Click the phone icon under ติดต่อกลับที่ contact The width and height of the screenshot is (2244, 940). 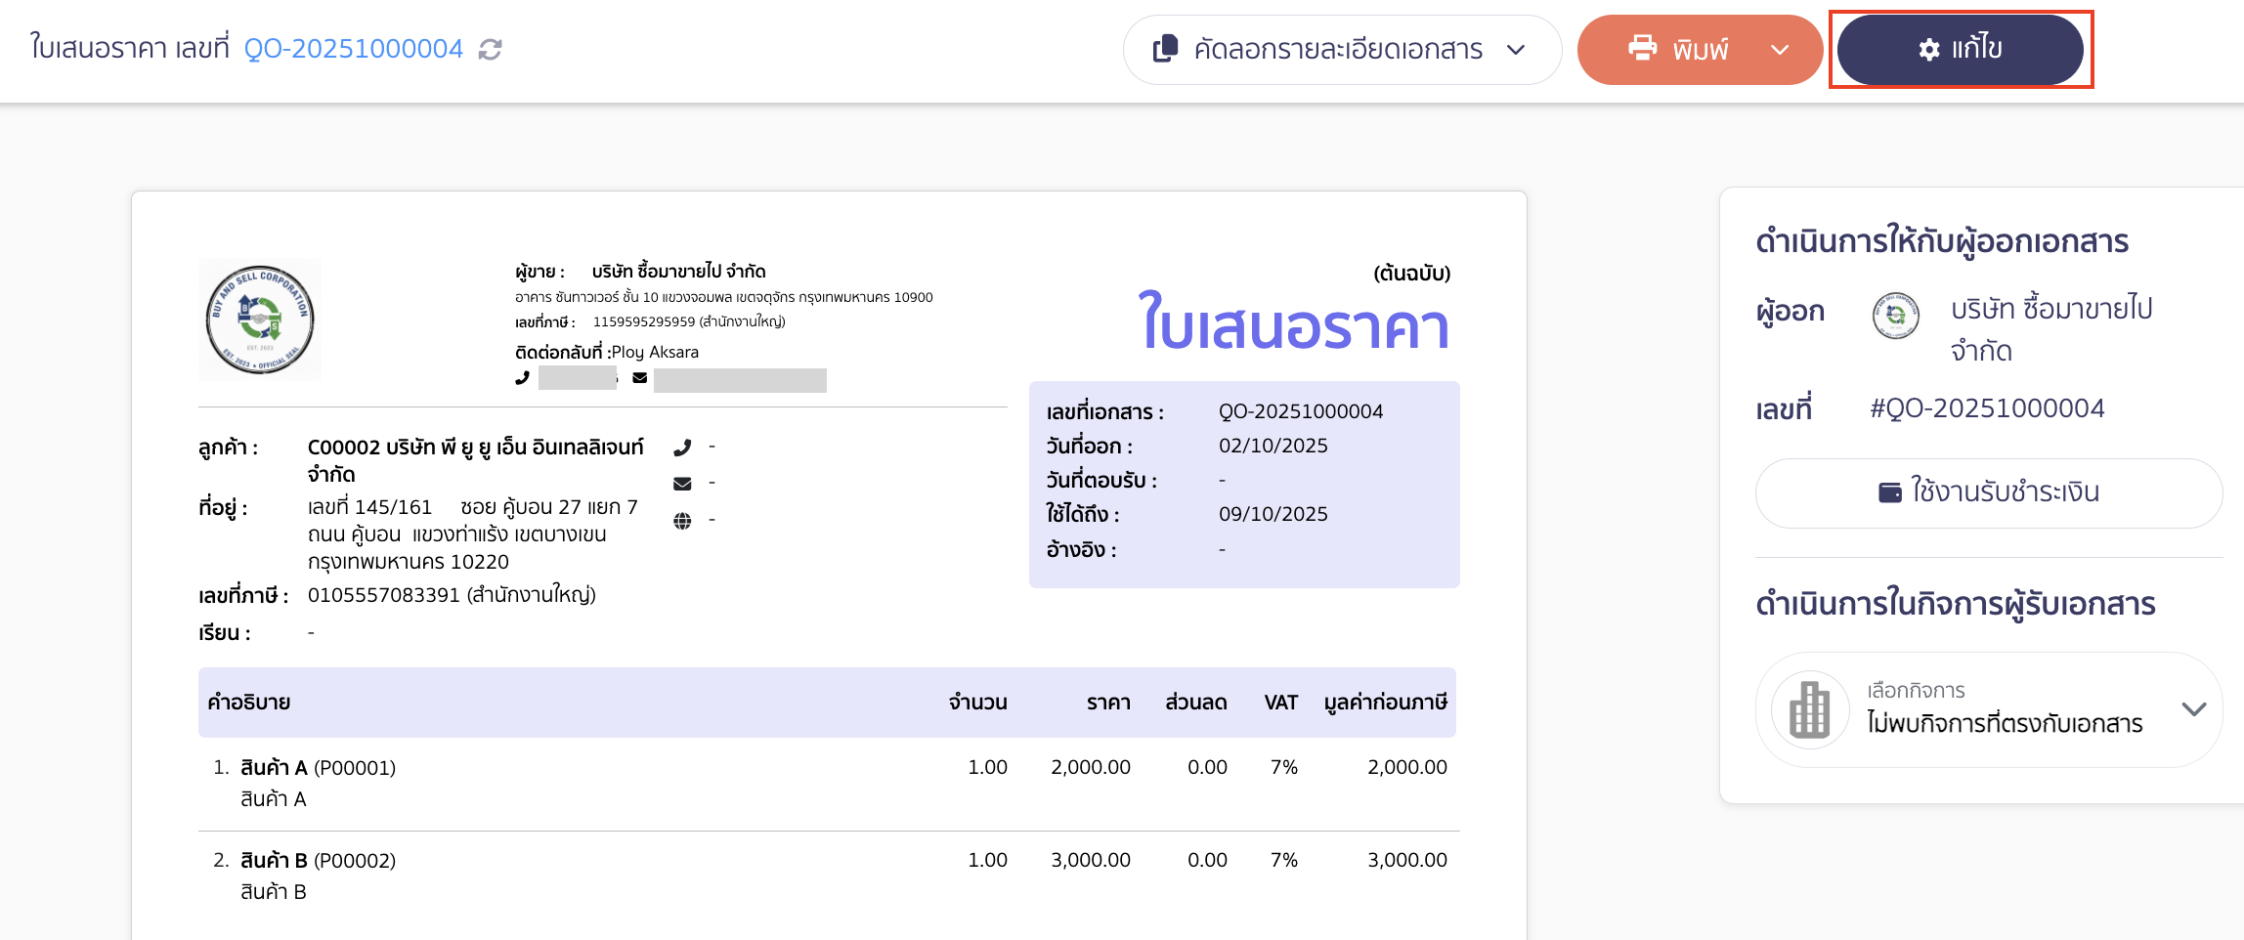[521, 377]
